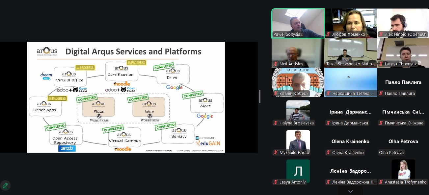Click muted mic icon beside Neil Audsley
This screenshot has height=195, width=429.
coord(276,64)
